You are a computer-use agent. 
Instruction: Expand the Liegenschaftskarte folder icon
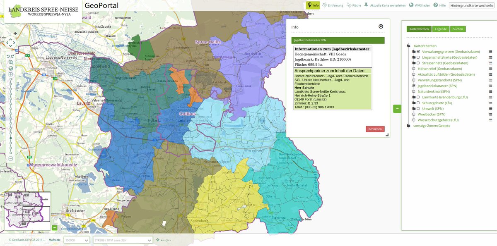click(414, 57)
